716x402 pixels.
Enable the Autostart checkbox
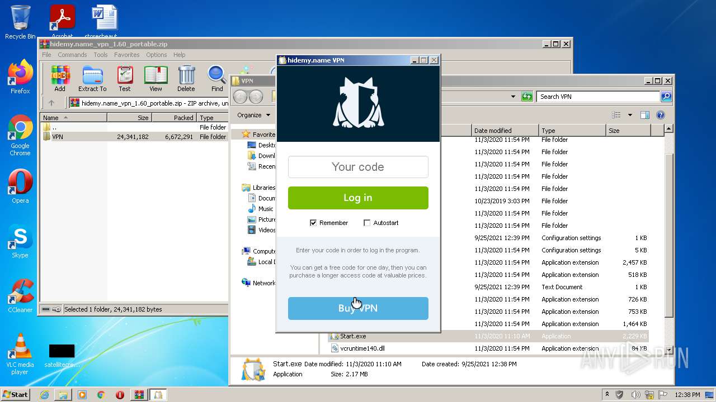pyautogui.click(x=367, y=223)
